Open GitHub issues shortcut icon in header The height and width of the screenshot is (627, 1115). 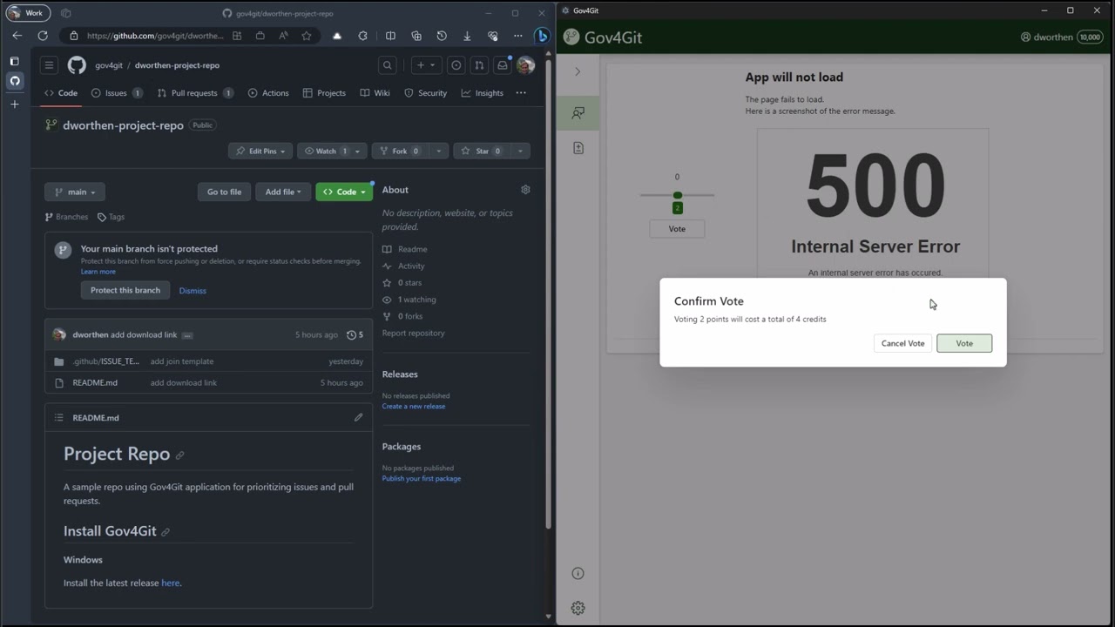(x=456, y=65)
